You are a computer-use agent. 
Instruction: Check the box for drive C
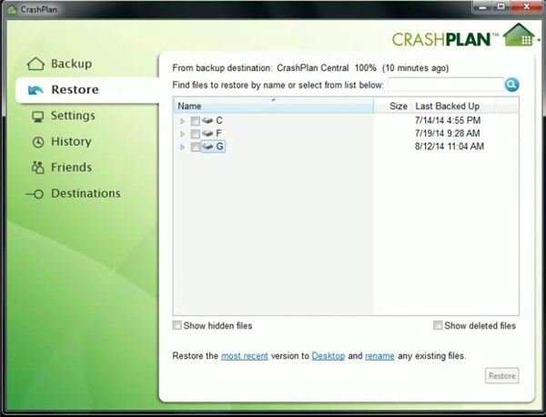pyautogui.click(x=195, y=121)
